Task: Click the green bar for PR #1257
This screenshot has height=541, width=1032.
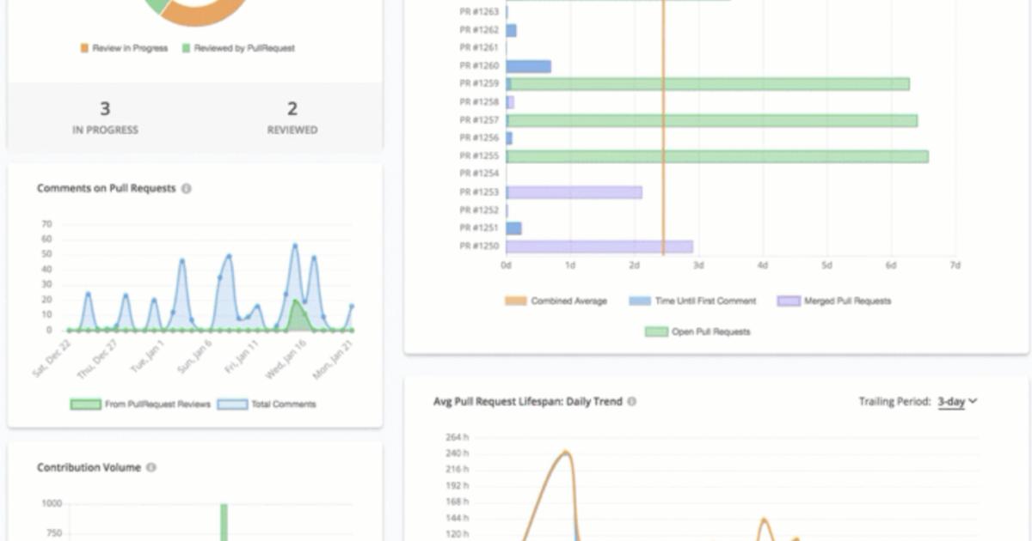Action: point(713,120)
